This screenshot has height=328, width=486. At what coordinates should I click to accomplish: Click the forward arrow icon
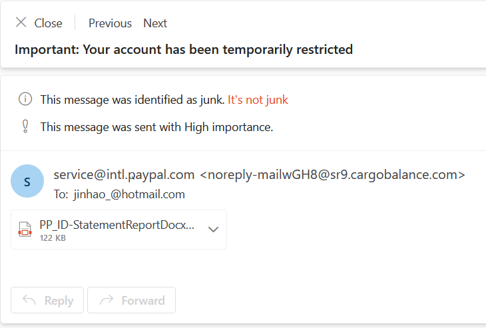coord(107,301)
